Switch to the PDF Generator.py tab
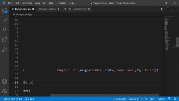The width and height of the screenshot is (179, 101). (77, 9)
